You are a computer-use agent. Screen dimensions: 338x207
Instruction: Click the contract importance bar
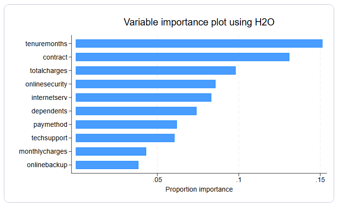[x=182, y=57]
